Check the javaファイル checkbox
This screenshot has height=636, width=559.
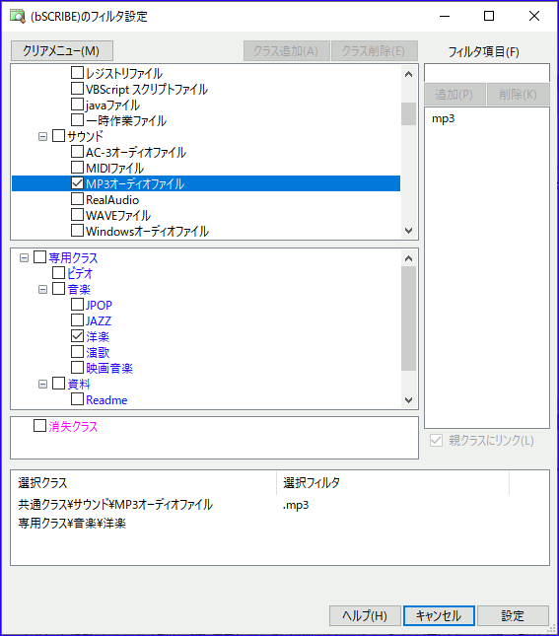(x=77, y=105)
